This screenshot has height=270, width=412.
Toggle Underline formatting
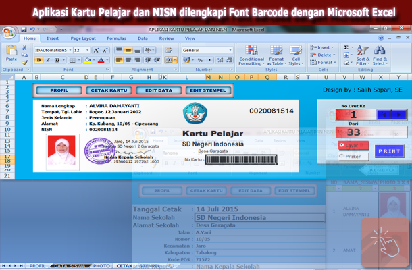coord(57,60)
